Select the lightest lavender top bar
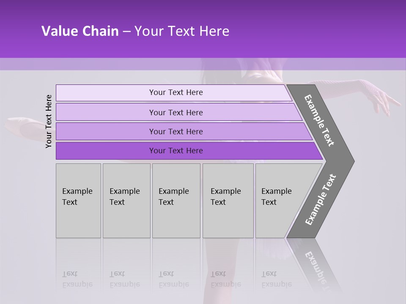Screen dimensions: 406x304 pyautogui.click(x=174, y=92)
